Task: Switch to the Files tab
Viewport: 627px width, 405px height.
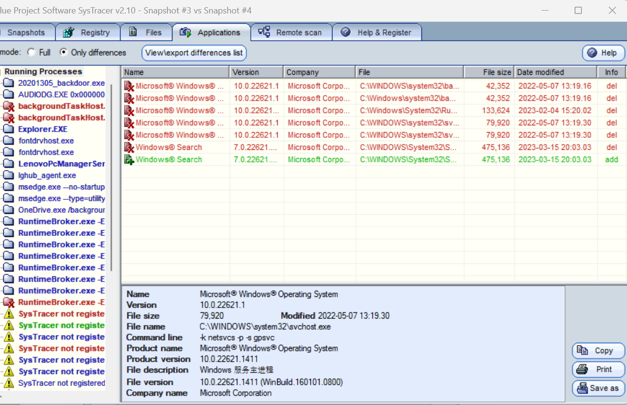Action: click(x=146, y=33)
